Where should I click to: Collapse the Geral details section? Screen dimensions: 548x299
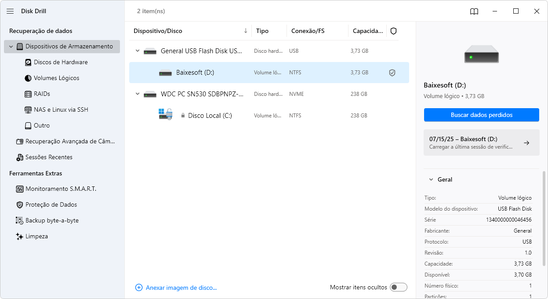pyautogui.click(x=430, y=179)
